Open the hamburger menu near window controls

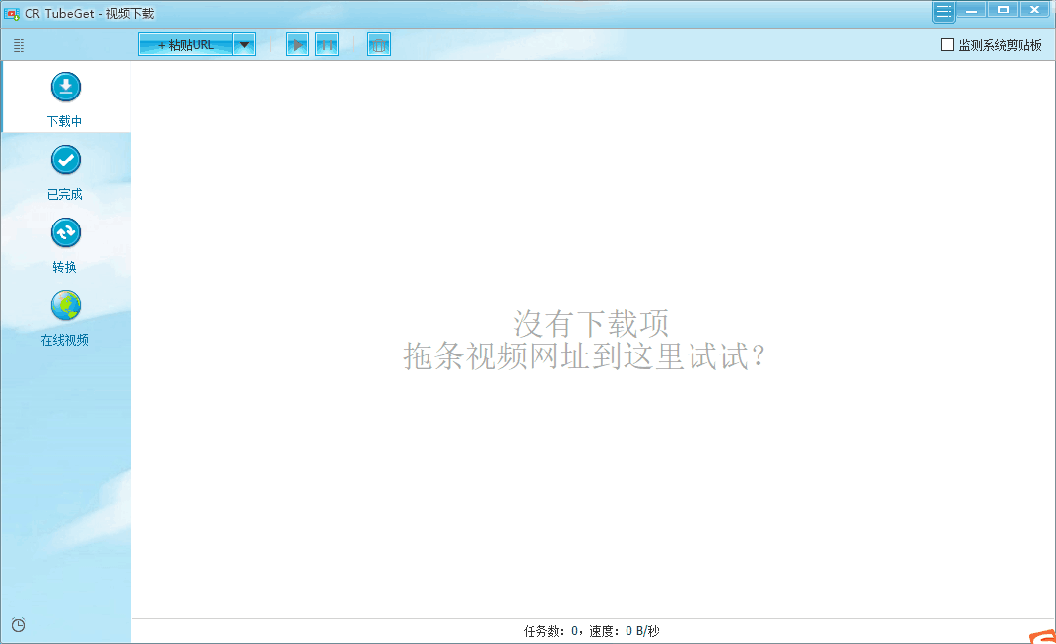tap(943, 9)
